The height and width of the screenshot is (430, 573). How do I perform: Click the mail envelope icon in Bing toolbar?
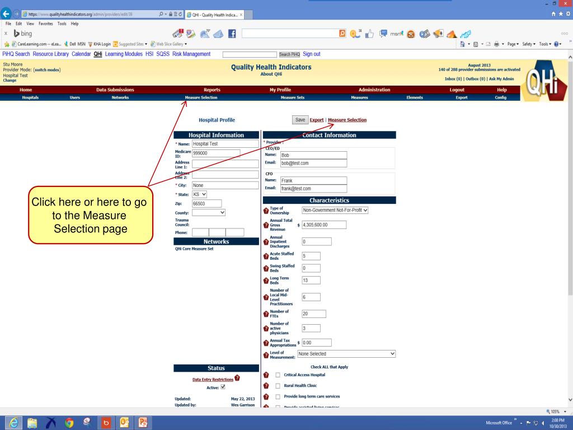(x=218, y=34)
